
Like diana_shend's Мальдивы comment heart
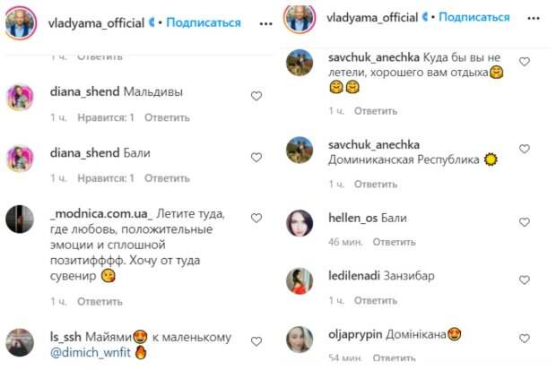pos(256,96)
